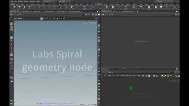Add new tab next to Asset Browser
The width and height of the screenshot is (189, 106).
tap(143, 69)
